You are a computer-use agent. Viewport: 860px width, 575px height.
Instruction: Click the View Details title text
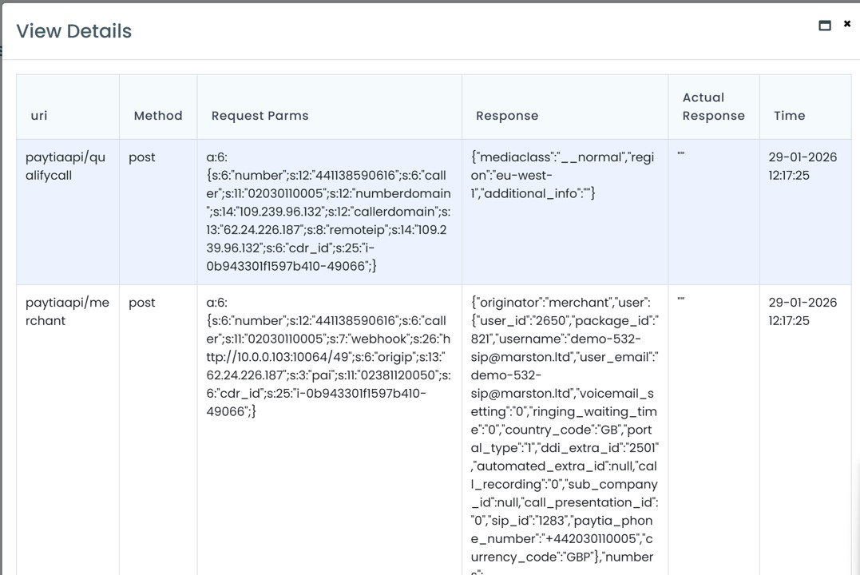click(x=73, y=31)
